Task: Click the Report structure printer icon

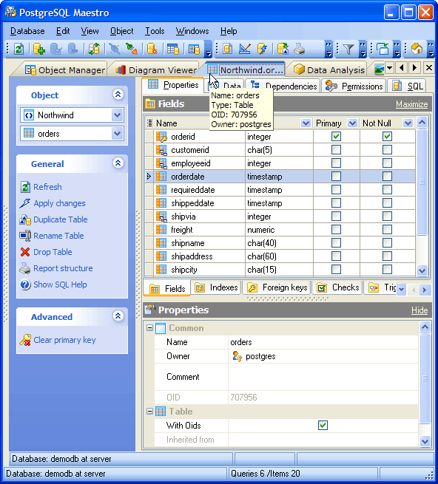Action: pos(25,268)
